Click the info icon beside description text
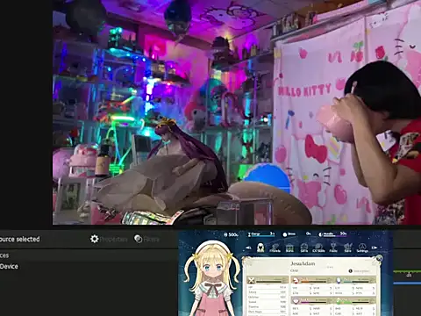Screen dimensions: 421x316 click(x=351, y=271)
